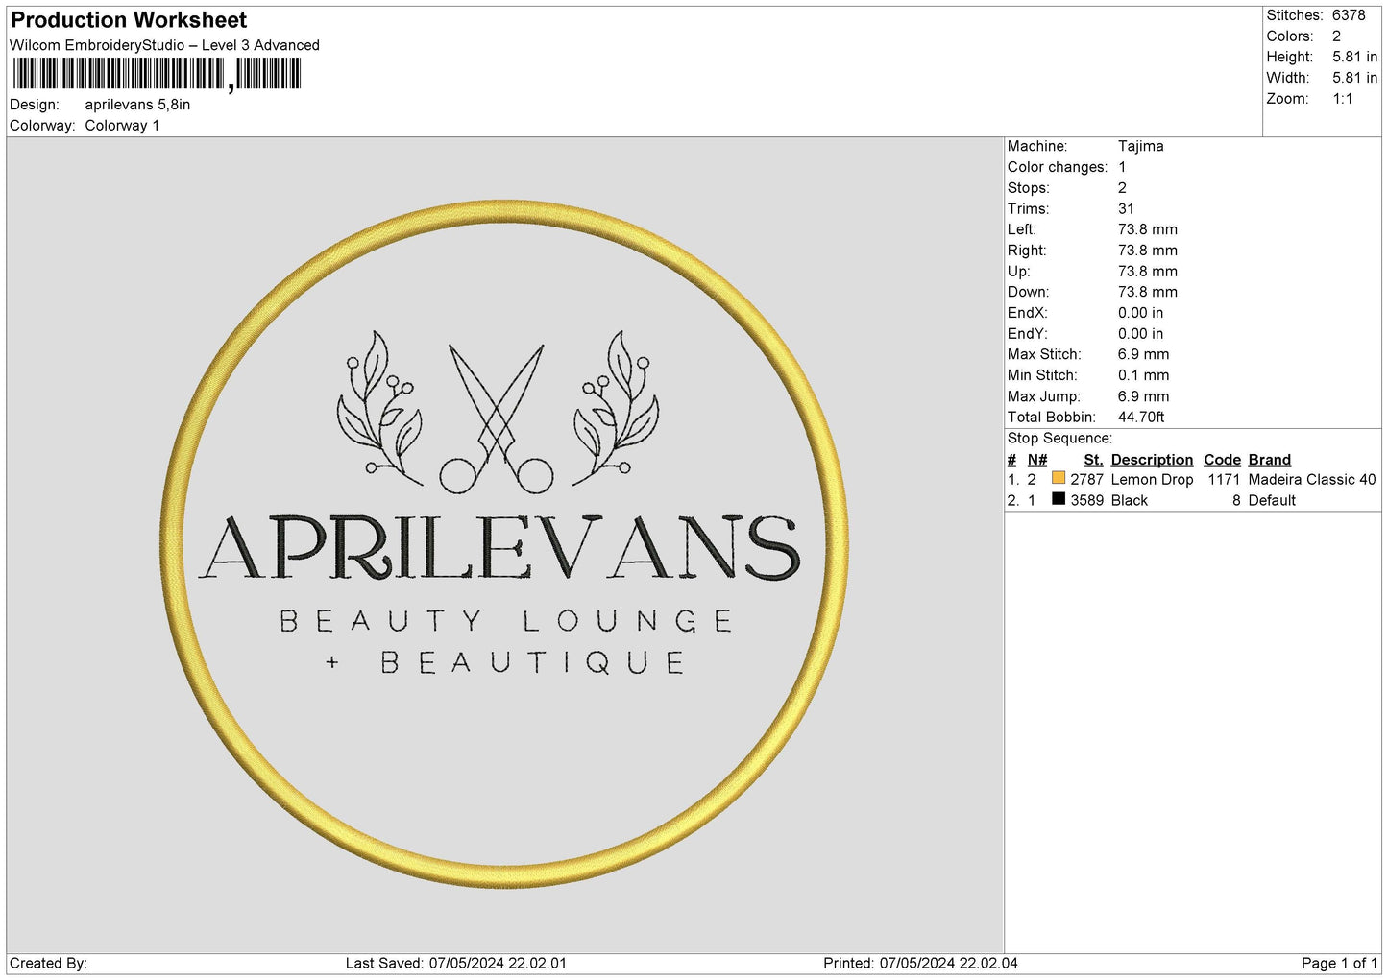Click the Up: label
This screenshot has width=1388, height=980.
point(1018,272)
